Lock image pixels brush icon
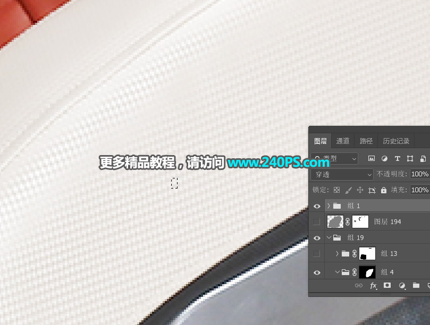 click(x=348, y=190)
